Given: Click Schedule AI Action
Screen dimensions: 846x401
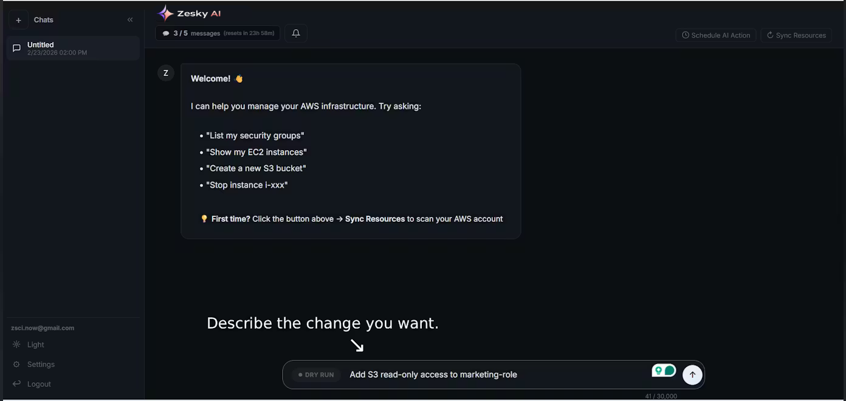Looking at the screenshot, I should coord(715,35).
